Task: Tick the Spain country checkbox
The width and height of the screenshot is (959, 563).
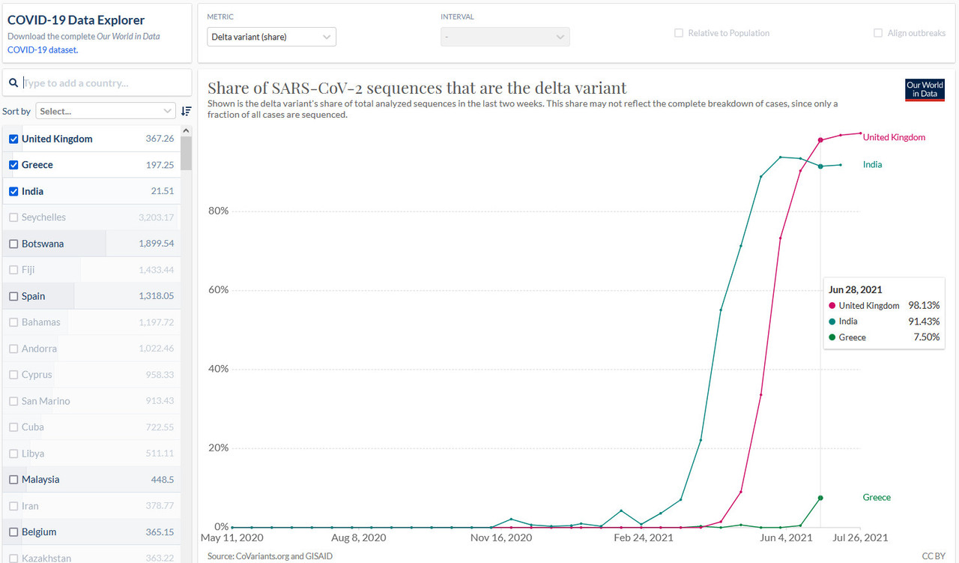Action: [x=13, y=296]
